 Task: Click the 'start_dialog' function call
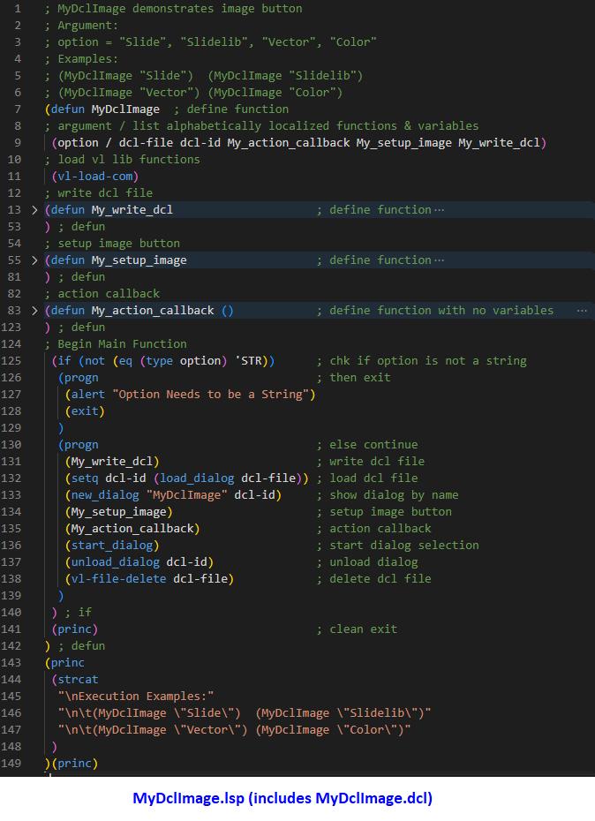[x=111, y=545]
